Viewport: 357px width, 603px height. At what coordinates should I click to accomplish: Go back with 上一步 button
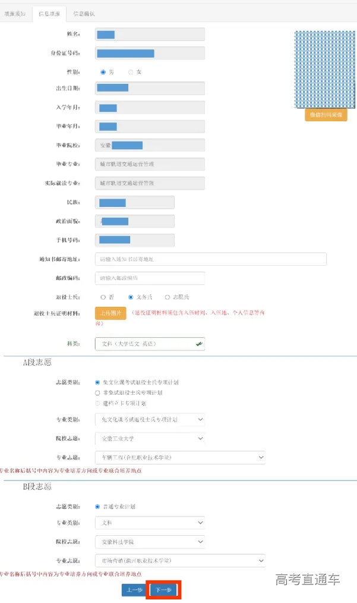tap(133, 590)
